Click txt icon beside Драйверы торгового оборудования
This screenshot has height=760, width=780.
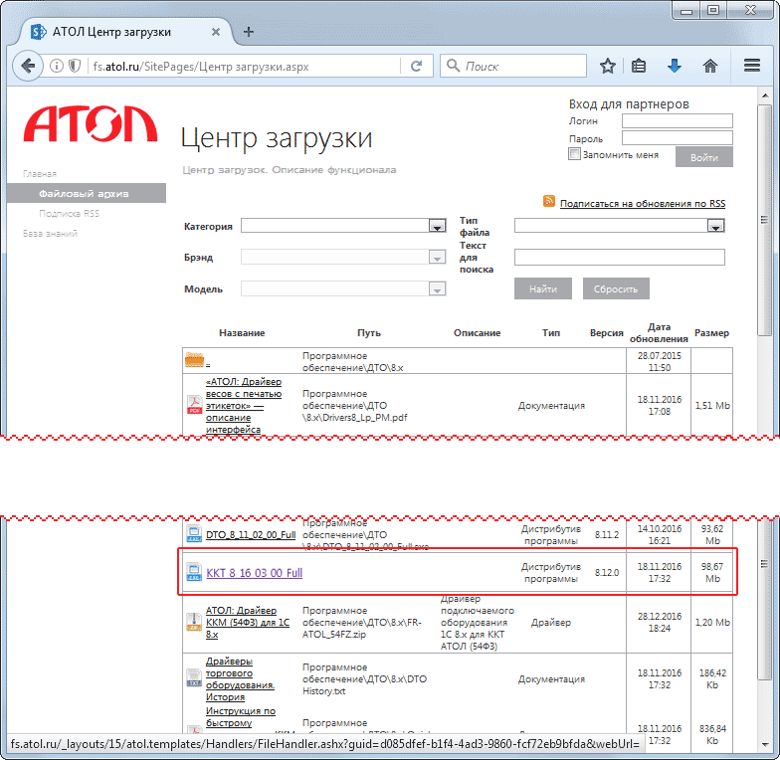194,678
